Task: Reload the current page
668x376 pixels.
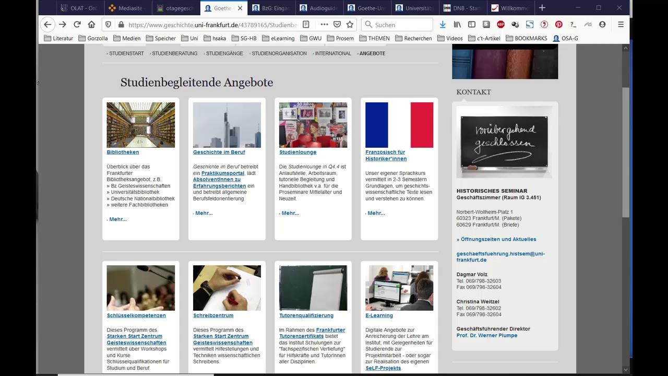Action: click(77, 25)
